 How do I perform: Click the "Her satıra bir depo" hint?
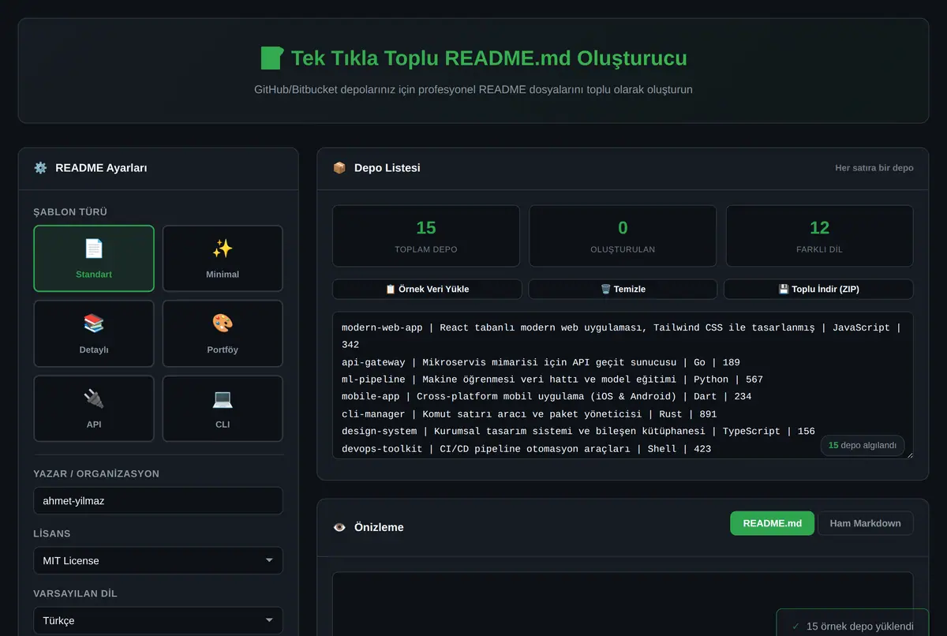click(x=874, y=168)
